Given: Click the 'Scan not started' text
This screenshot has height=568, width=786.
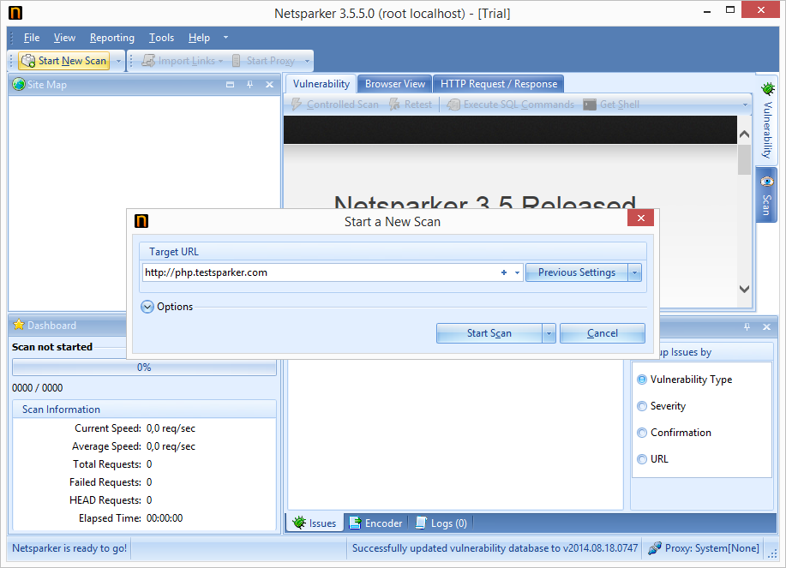Looking at the screenshot, I should pyautogui.click(x=52, y=347).
